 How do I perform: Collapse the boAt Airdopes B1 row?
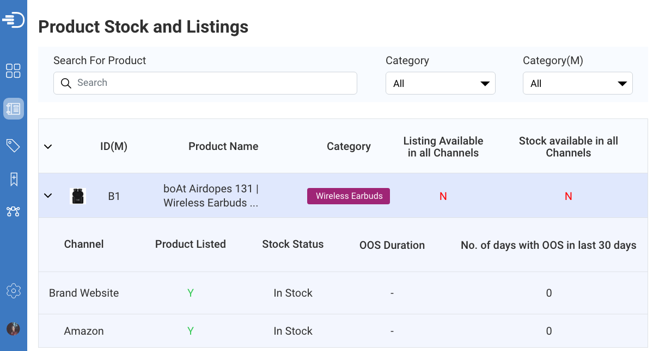48,196
